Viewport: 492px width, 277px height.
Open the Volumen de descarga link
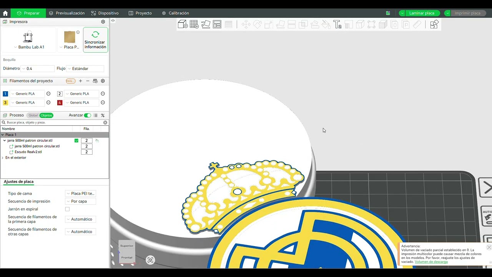click(x=431, y=262)
